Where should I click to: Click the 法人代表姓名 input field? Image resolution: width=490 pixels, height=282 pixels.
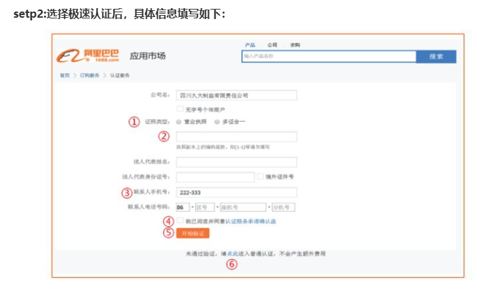click(x=236, y=162)
